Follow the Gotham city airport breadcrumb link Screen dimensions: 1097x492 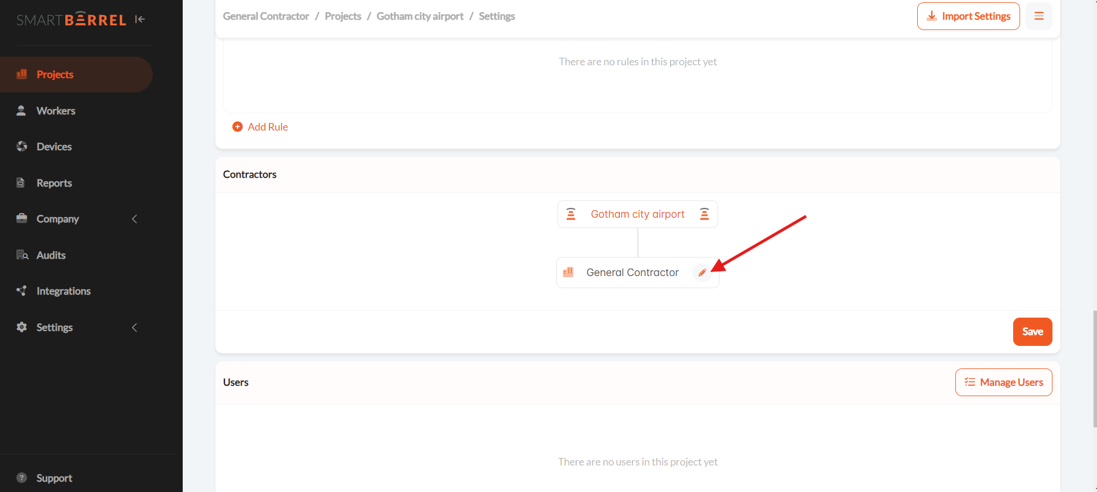click(x=420, y=16)
